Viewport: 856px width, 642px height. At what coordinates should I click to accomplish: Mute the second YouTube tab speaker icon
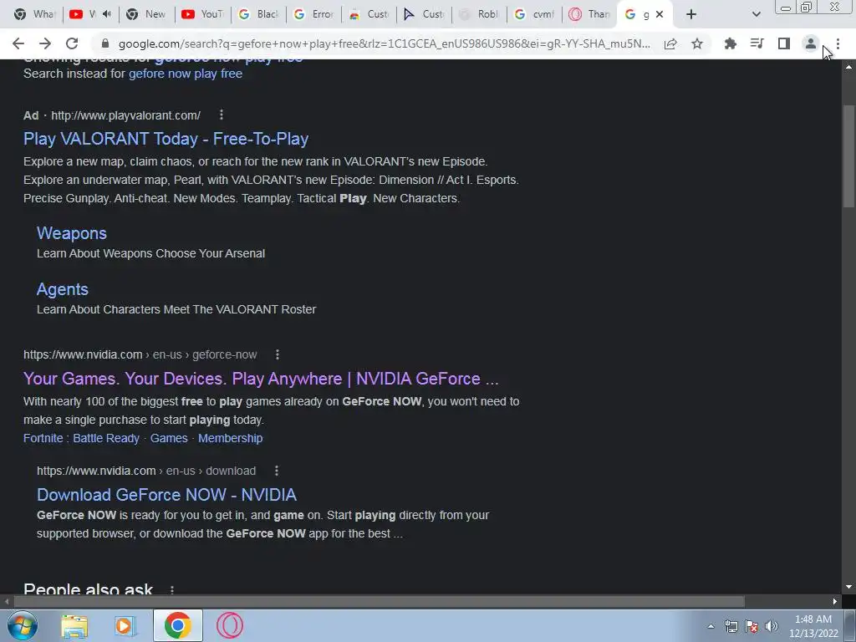[x=107, y=14]
